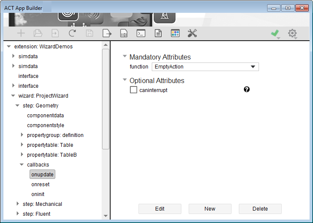The image size is (313, 223).
Task: Select step: Fluent label
Action: point(36,214)
